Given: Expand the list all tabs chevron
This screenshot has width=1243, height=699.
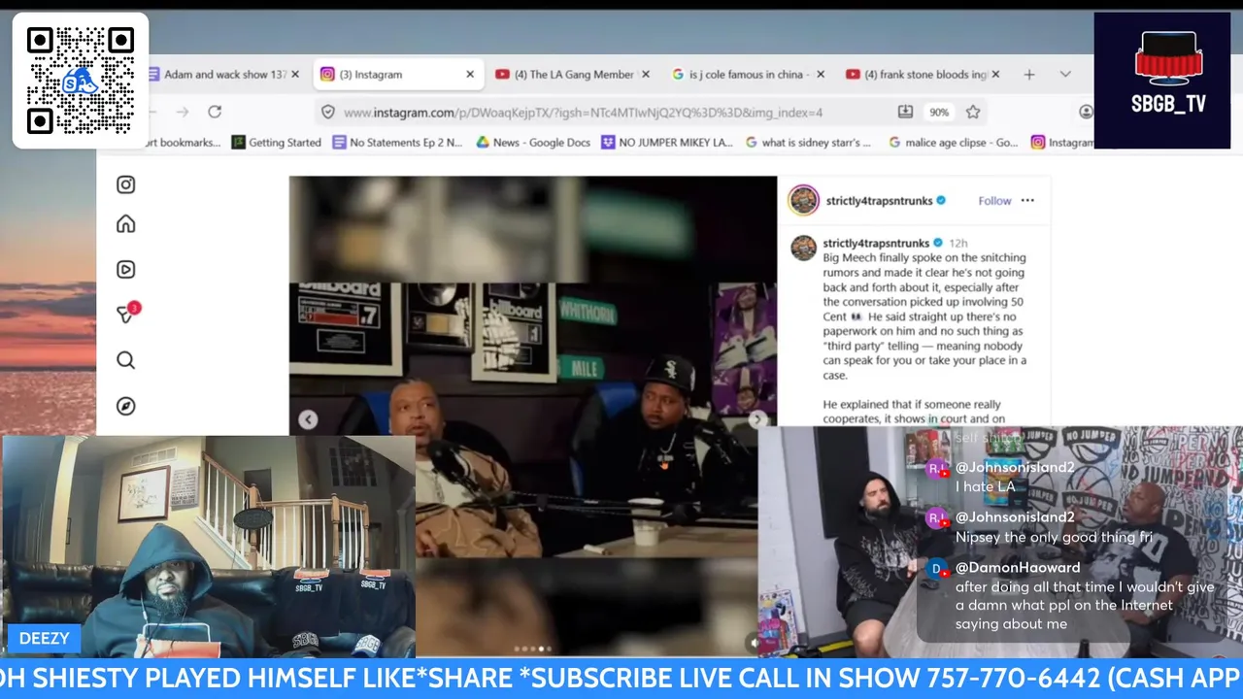Looking at the screenshot, I should coord(1065,74).
